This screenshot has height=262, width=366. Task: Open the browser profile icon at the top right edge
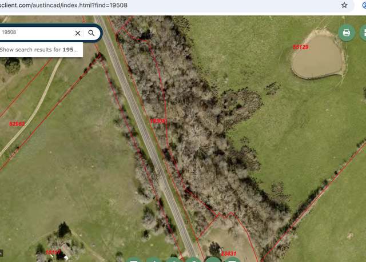(364, 5)
